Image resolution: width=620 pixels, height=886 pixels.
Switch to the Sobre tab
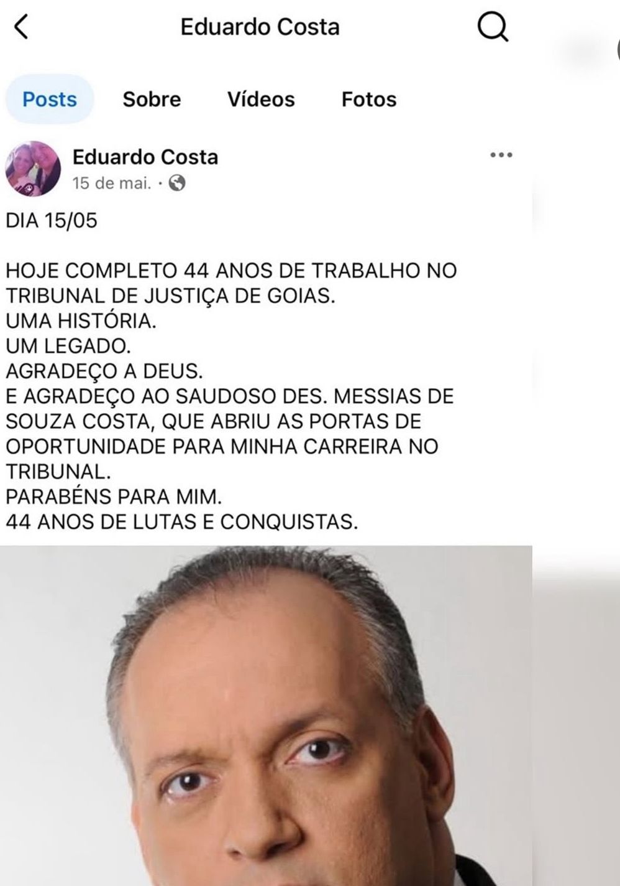click(152, 99)
